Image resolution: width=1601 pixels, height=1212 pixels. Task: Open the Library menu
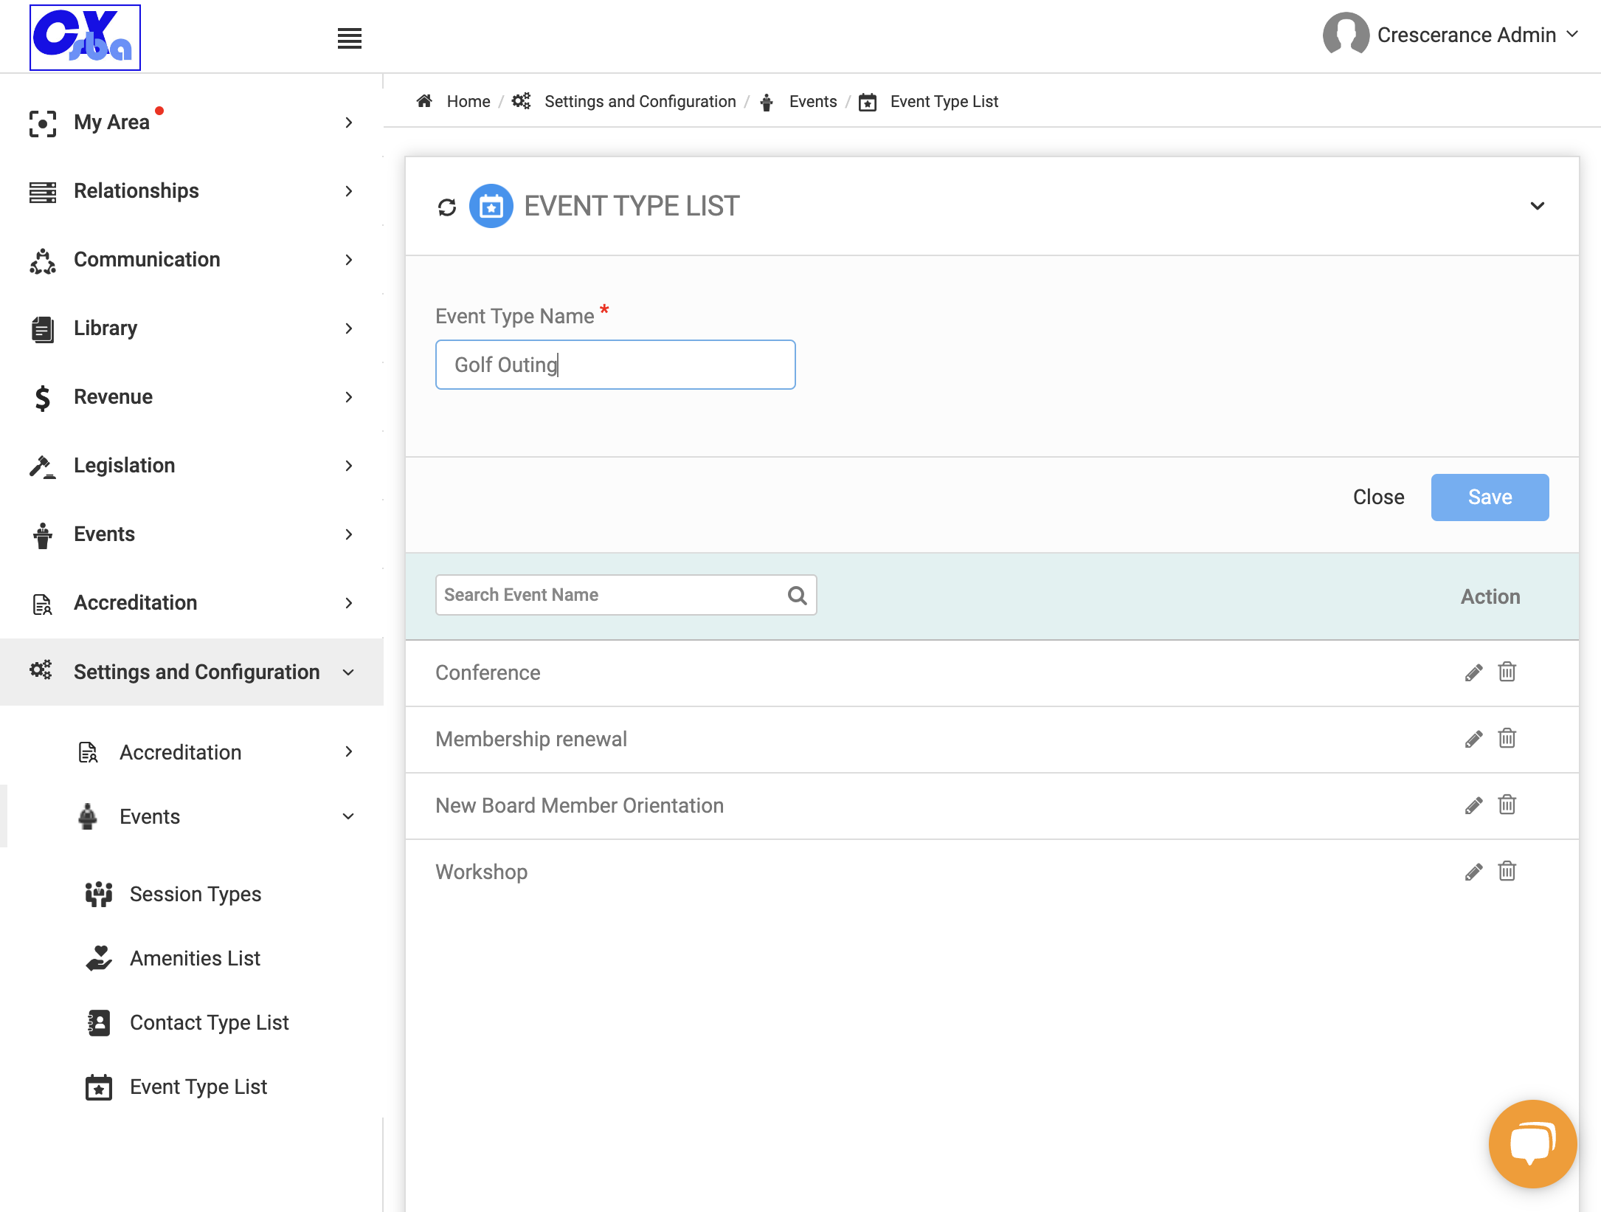point(192,328)
